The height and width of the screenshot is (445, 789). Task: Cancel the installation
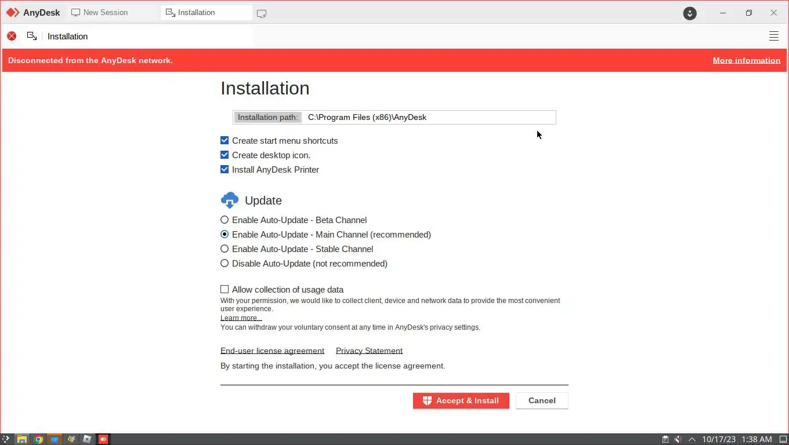click(542, 400)
